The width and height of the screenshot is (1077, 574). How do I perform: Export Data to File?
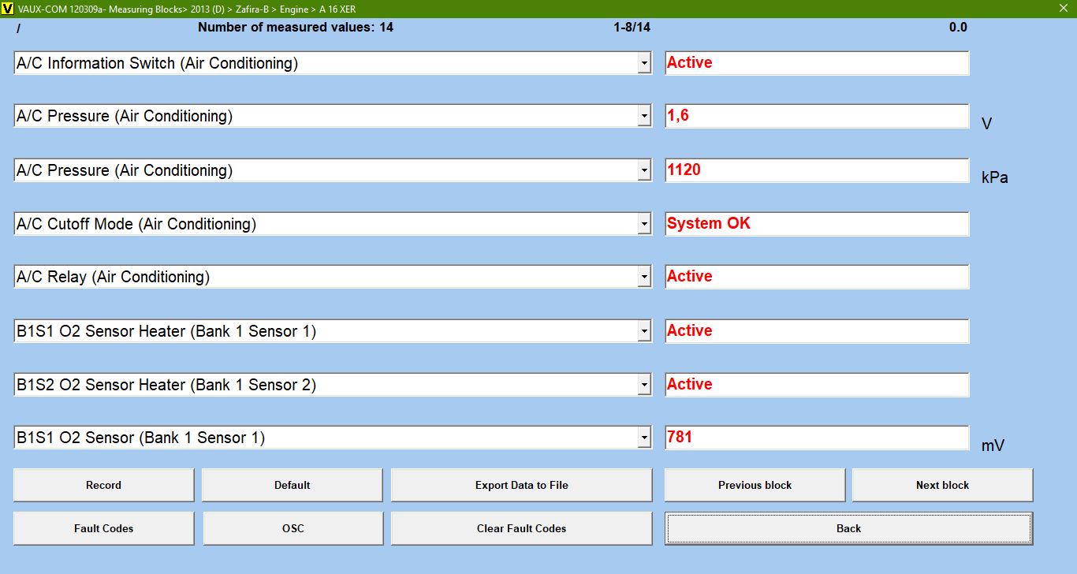(521, 485)
